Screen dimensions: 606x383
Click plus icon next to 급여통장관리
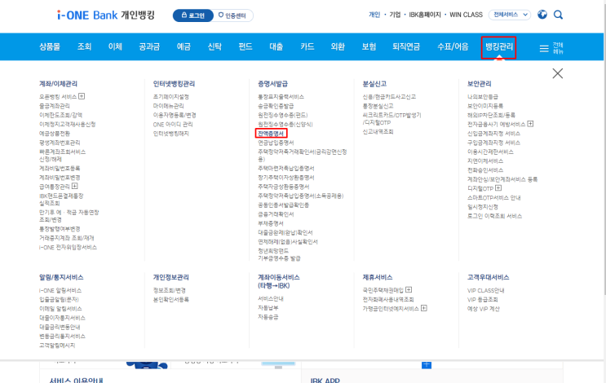tap(74, 186)
